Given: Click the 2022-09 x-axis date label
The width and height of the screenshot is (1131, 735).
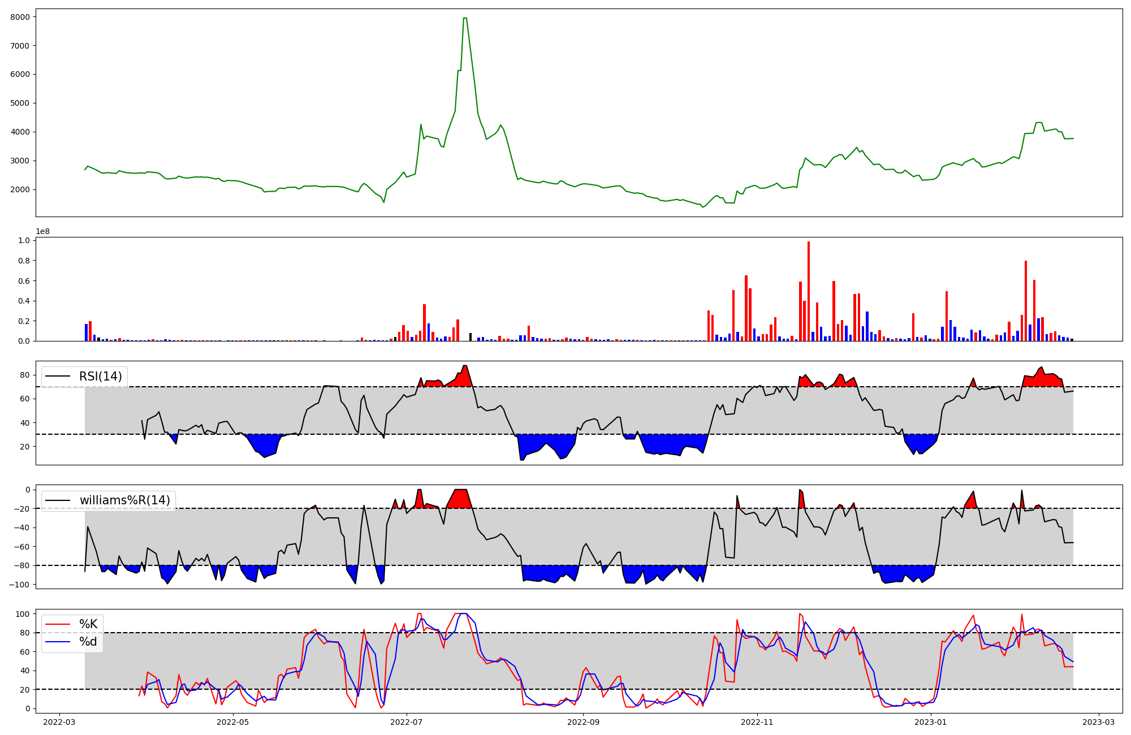Looking at the screenshot, I should pos(583,722).
